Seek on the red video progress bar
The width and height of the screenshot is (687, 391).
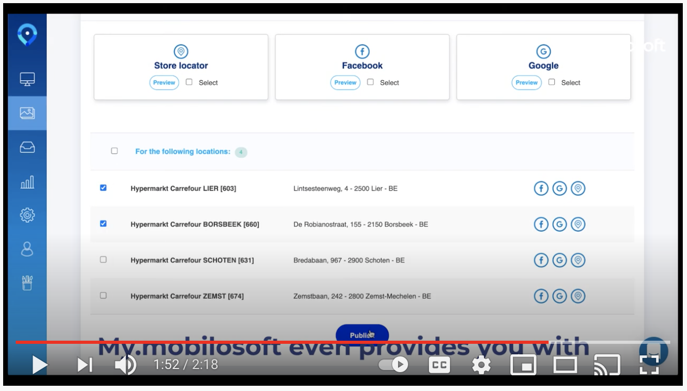pyautogui.click(x=343, y=342)
